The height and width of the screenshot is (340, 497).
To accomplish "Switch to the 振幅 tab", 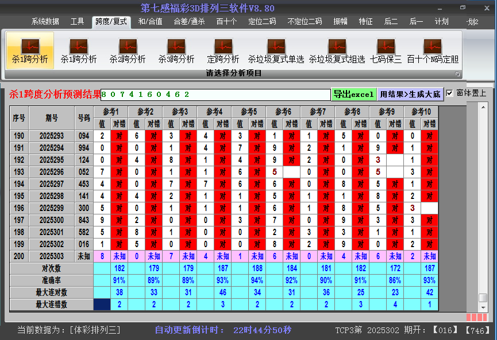I will pos(339,21).
